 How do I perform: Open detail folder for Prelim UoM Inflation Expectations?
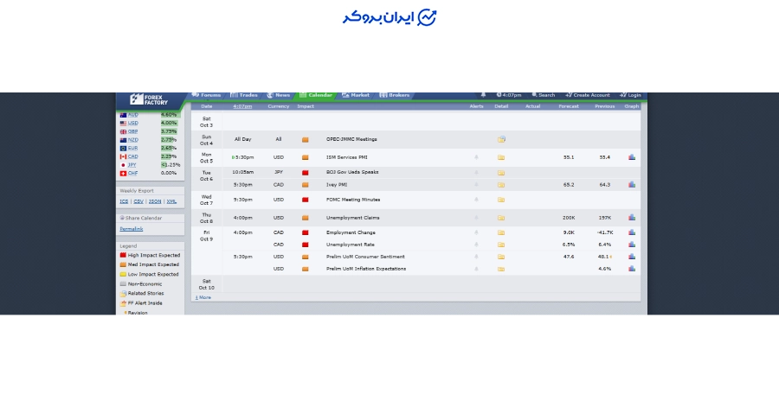click(501, 269)
